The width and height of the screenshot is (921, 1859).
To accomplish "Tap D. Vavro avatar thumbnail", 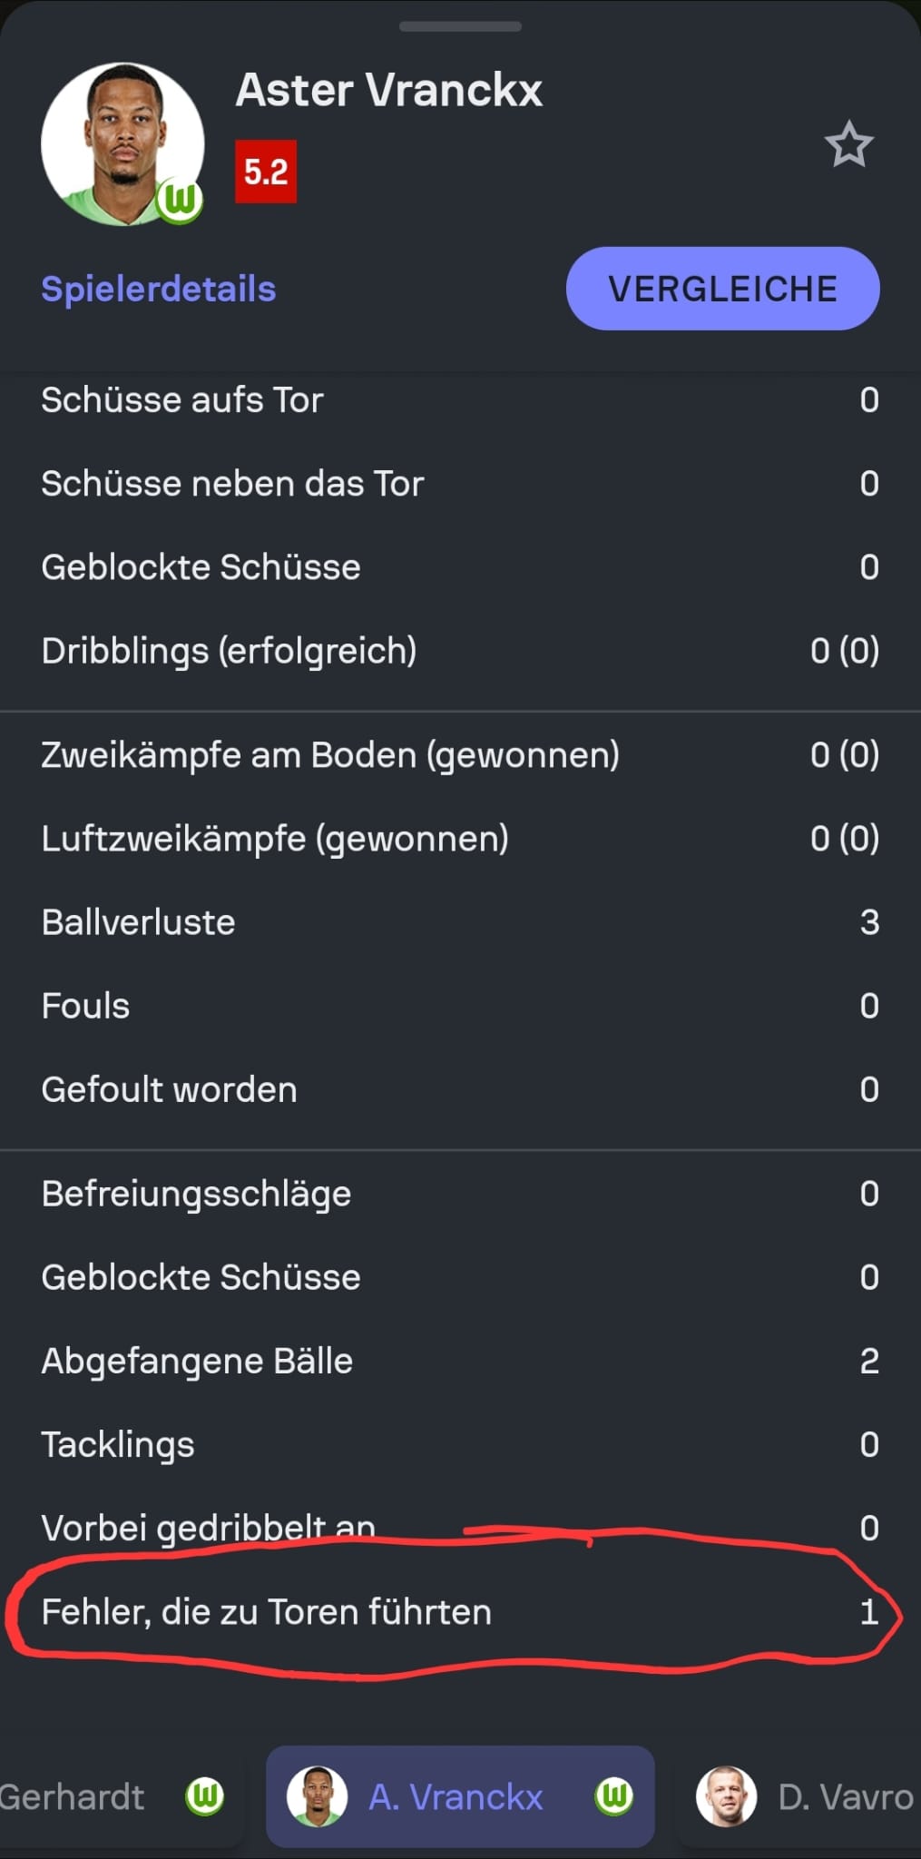I will tap(726, 1795).
